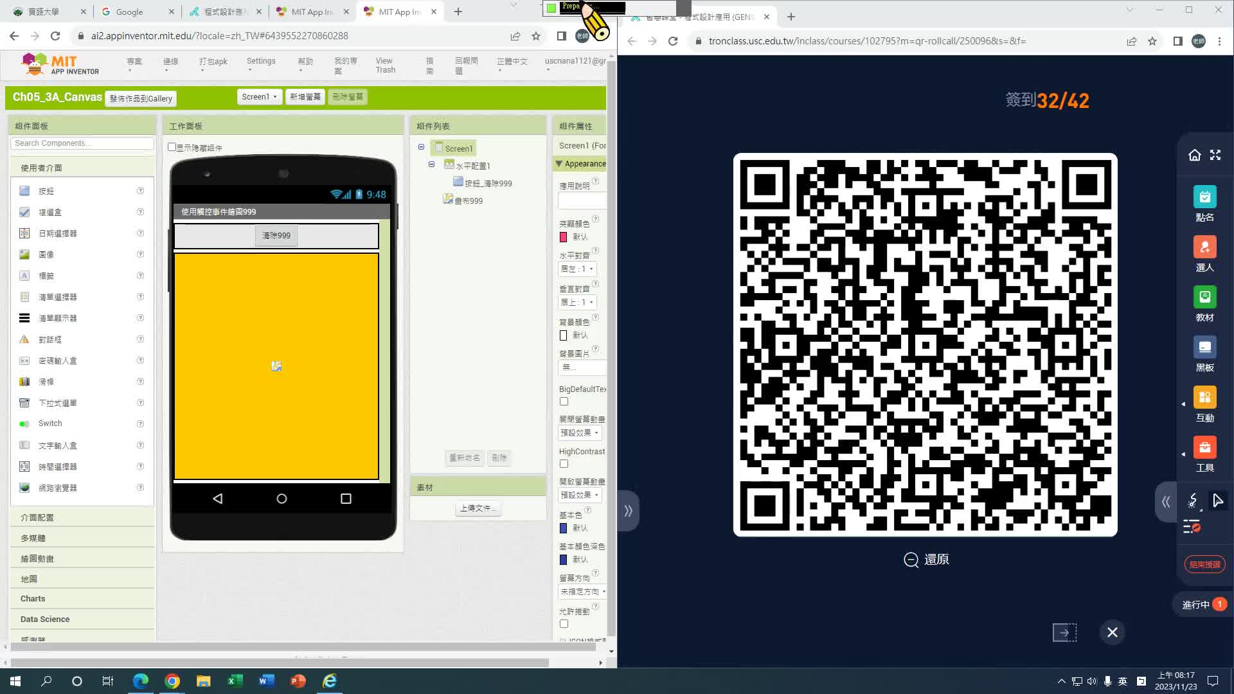Open 開啟螢幕動畫 effect dropdown

[580, 495]
